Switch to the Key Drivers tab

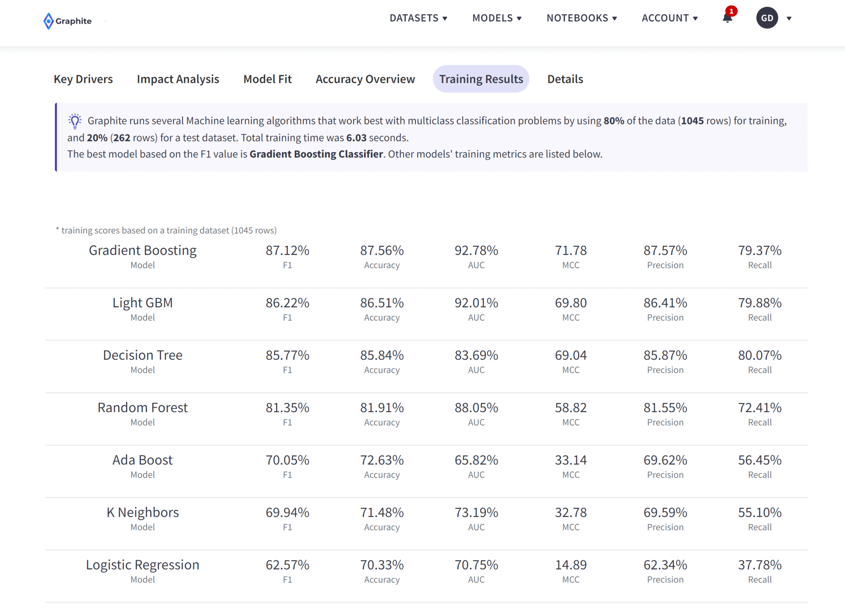pyautogui.click(x=83, y=79)
